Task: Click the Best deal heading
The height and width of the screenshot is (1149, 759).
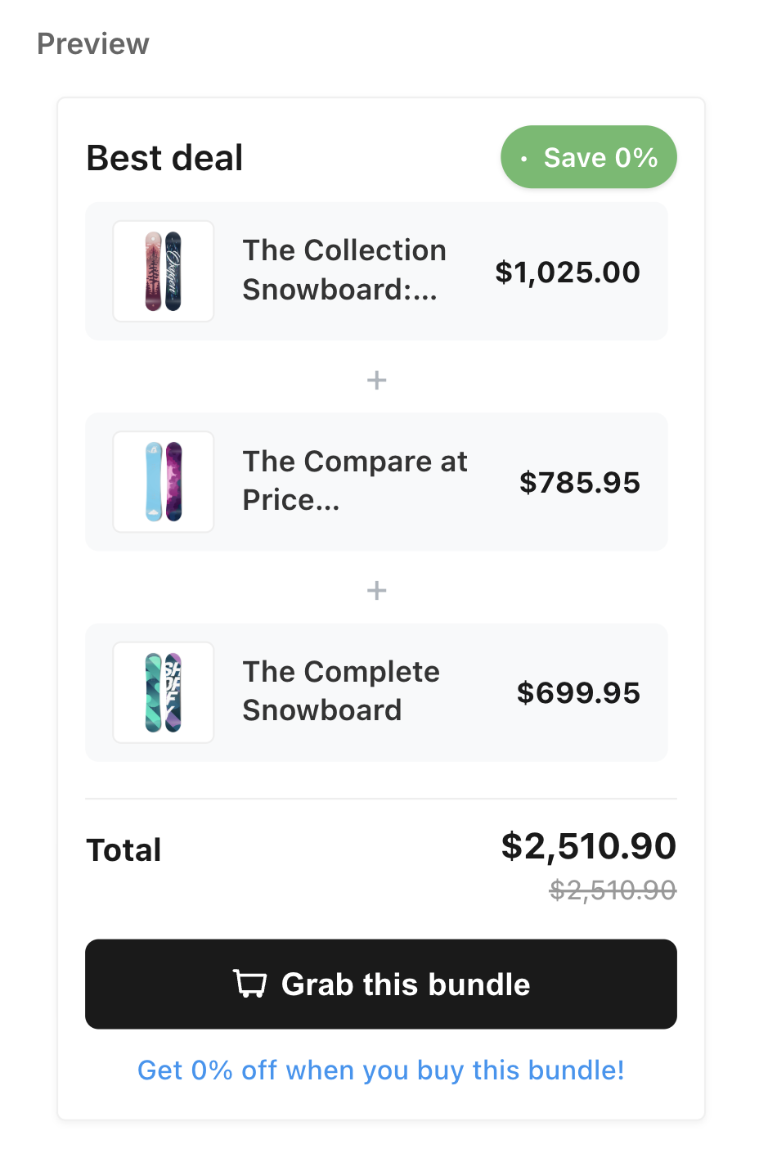Action: tap(164, 158)
